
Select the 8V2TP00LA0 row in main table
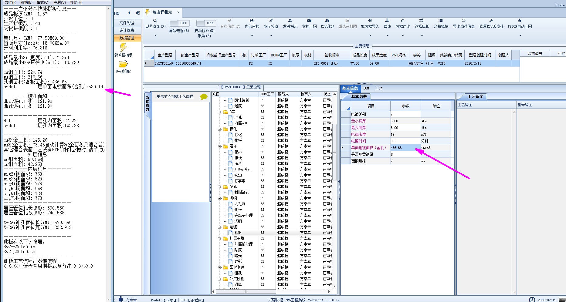(332, 63)
